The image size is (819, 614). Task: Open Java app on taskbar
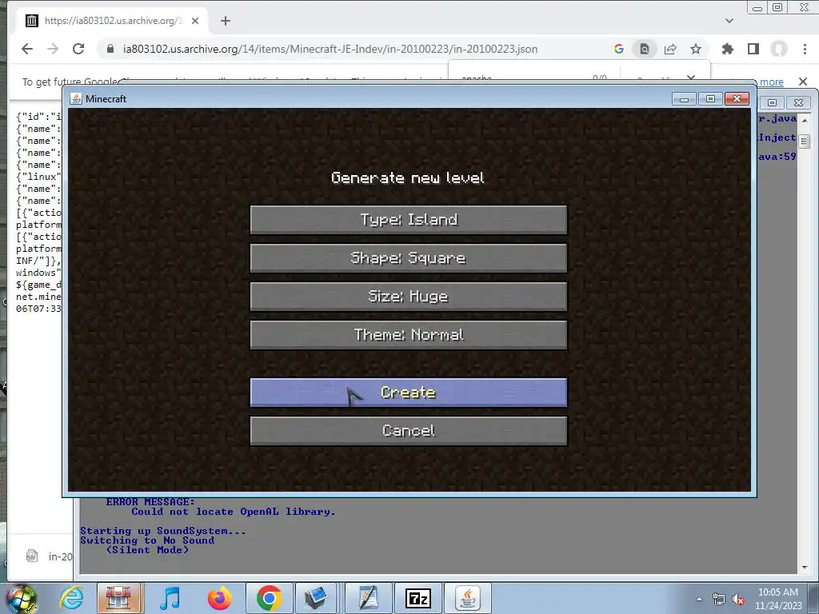467,598
